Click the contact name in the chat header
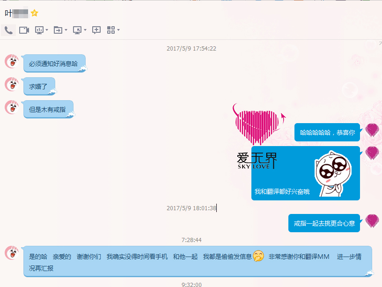The image size is (382, 287). [x=16, y=13]
